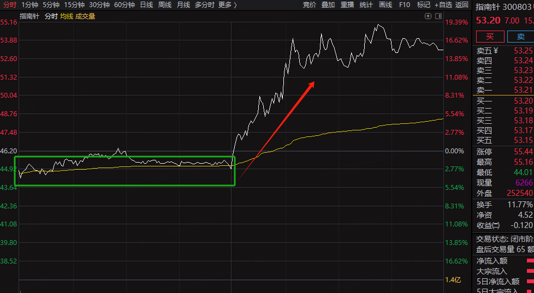534x293 pixels.
Task: Add the stock via +自选
Action: (443, 5)
